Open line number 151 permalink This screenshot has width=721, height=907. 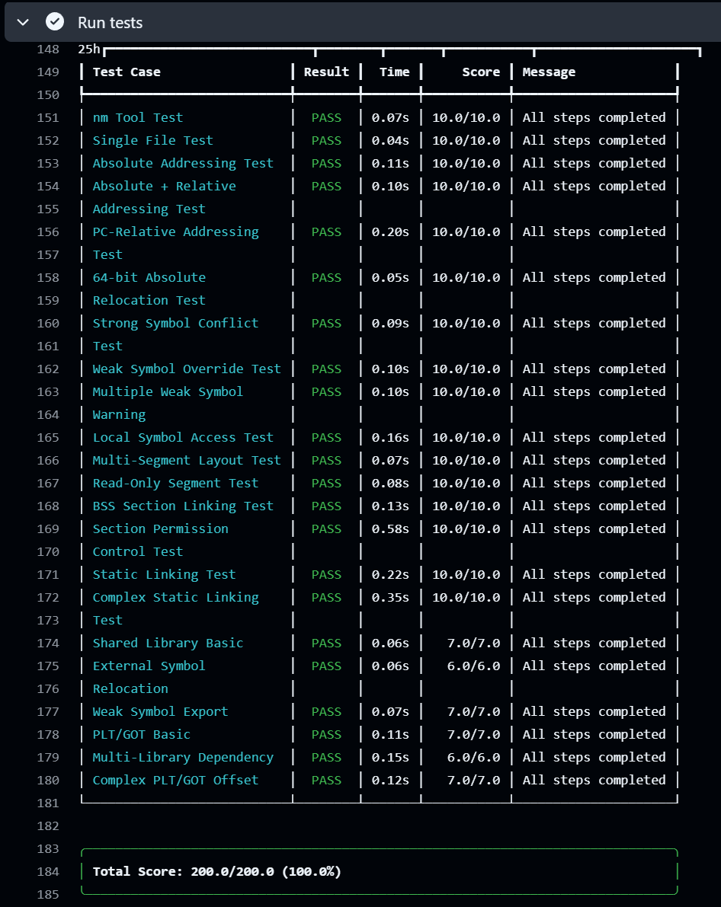coord(47,117)
